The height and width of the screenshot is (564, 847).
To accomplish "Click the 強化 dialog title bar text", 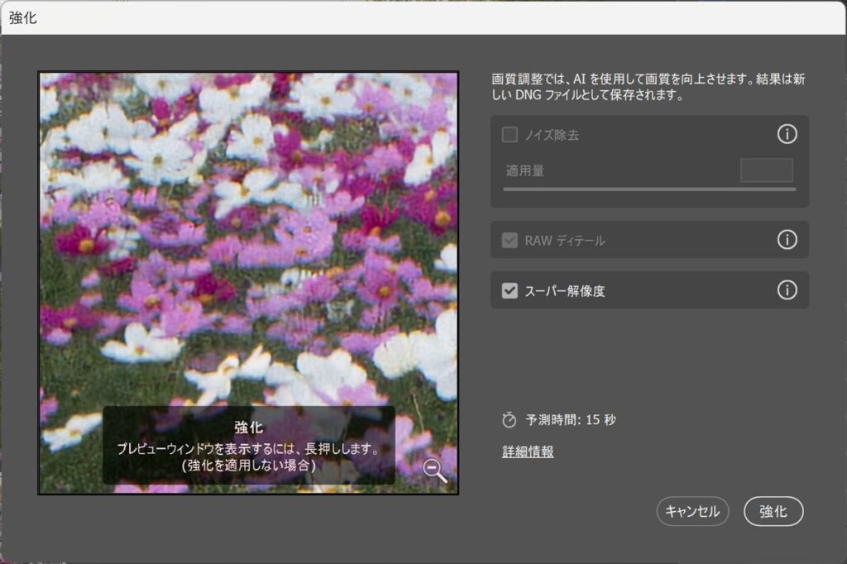I will tap(22, 18).
